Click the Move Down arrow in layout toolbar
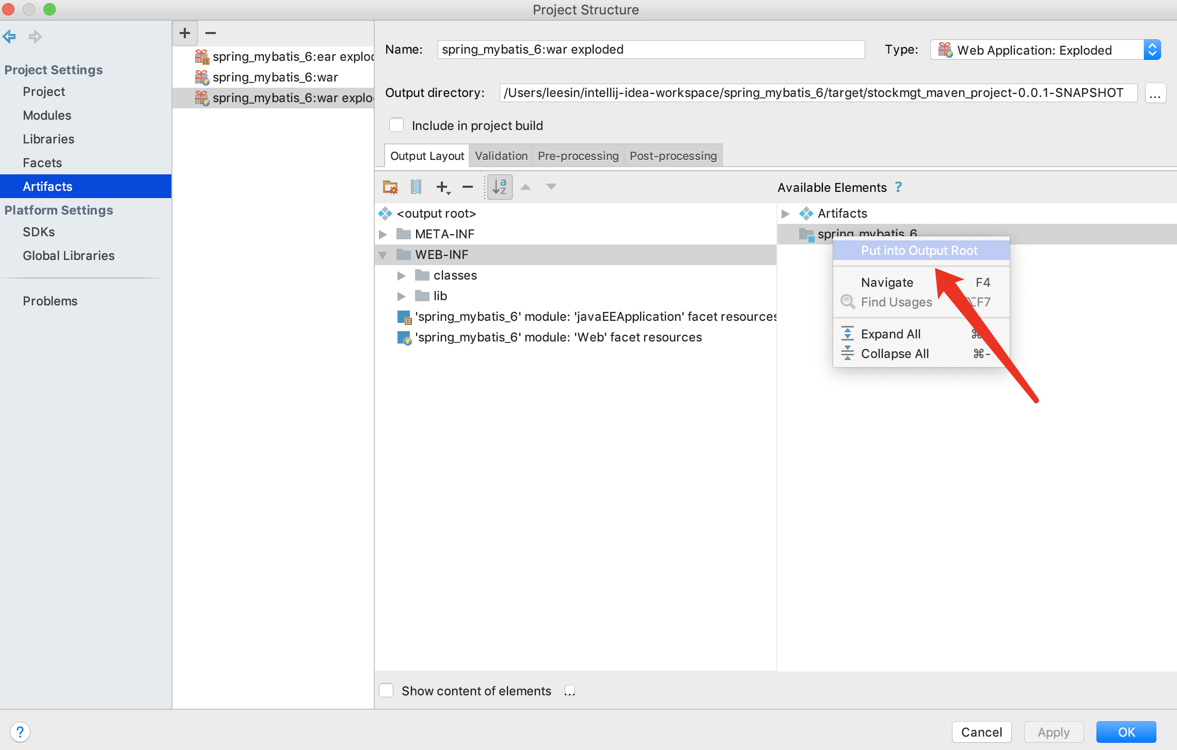1177x750 pixels. coord(551,187)
